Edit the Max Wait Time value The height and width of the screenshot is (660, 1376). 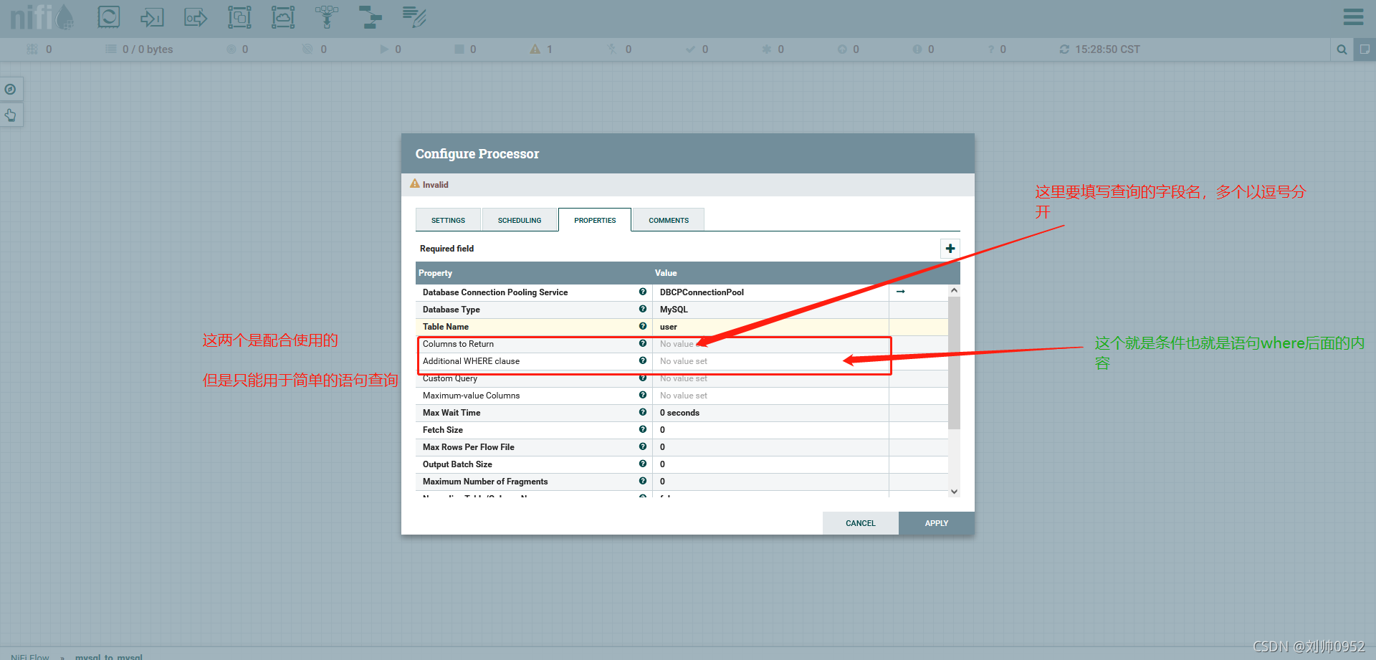[x=770, y=413]
